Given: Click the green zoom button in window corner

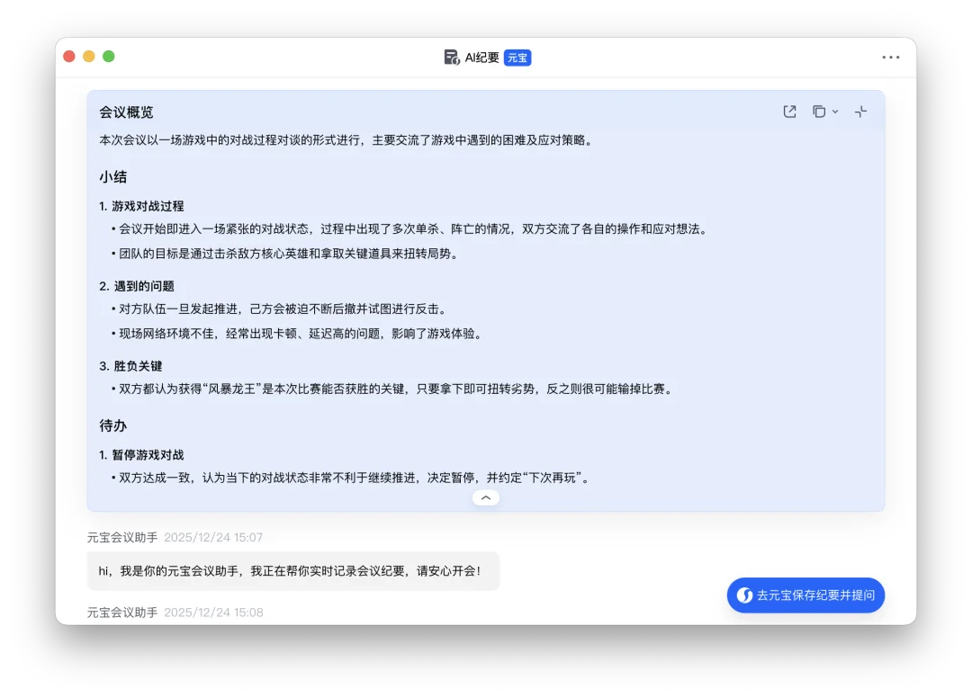Looking at the screenshot, I should tap(109, 56).
